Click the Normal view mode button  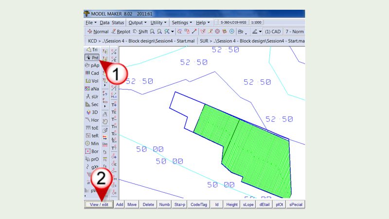pyautogui.click(x=98, y=32)
